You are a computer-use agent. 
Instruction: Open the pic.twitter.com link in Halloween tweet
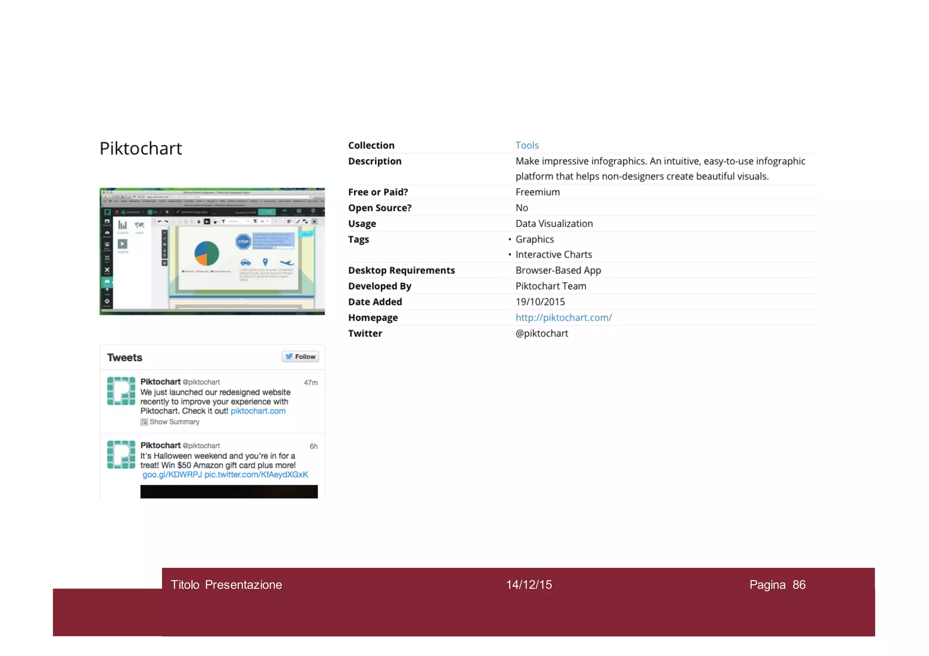[256, 475]
